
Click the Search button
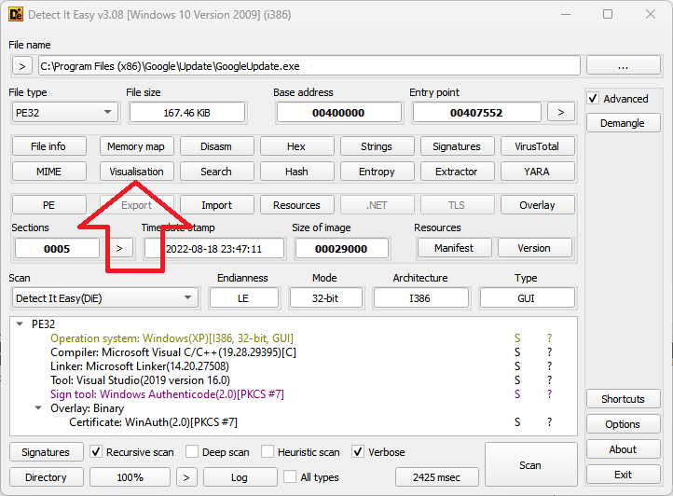217,172
